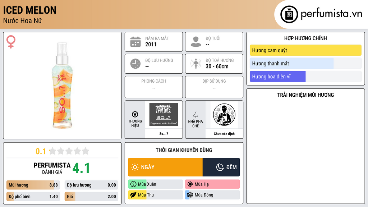
Task: Click the five-star rating row
Action: coord(69,151)
